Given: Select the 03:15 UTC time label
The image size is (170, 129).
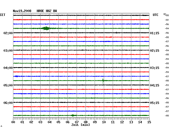Looking at the screenshot, I should [x=155, y=68].
